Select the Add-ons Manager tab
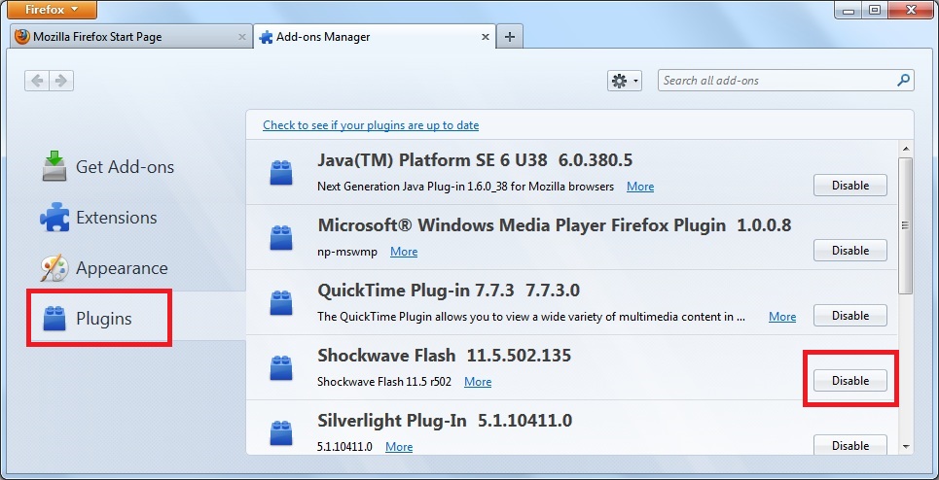 click(x=375, y=37)
